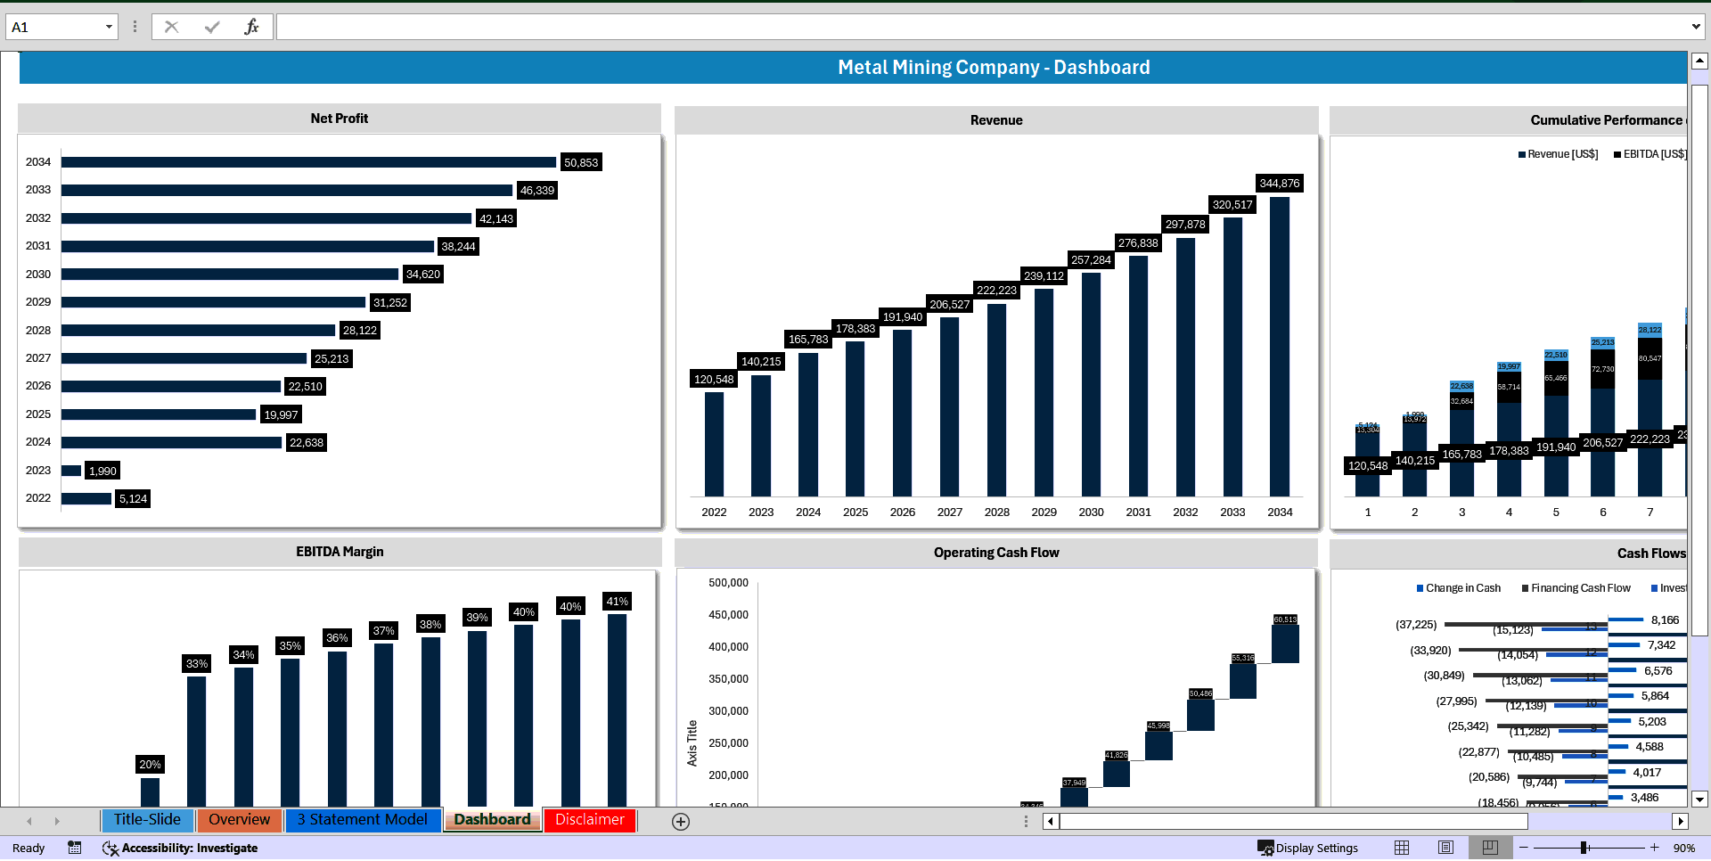Click Accessibility: Investigate in status bar

(x=180, y=848)
